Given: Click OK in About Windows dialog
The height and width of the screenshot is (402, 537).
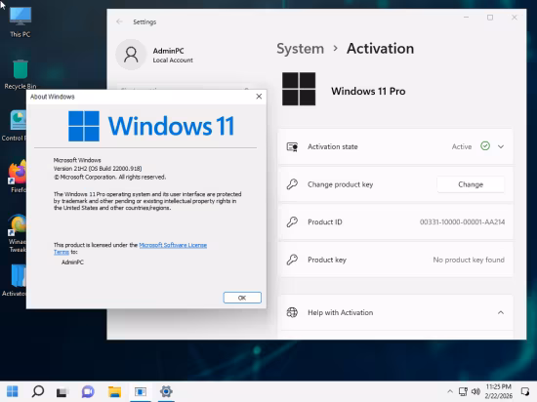Looking at the screenshot, I should click(242, 298).
